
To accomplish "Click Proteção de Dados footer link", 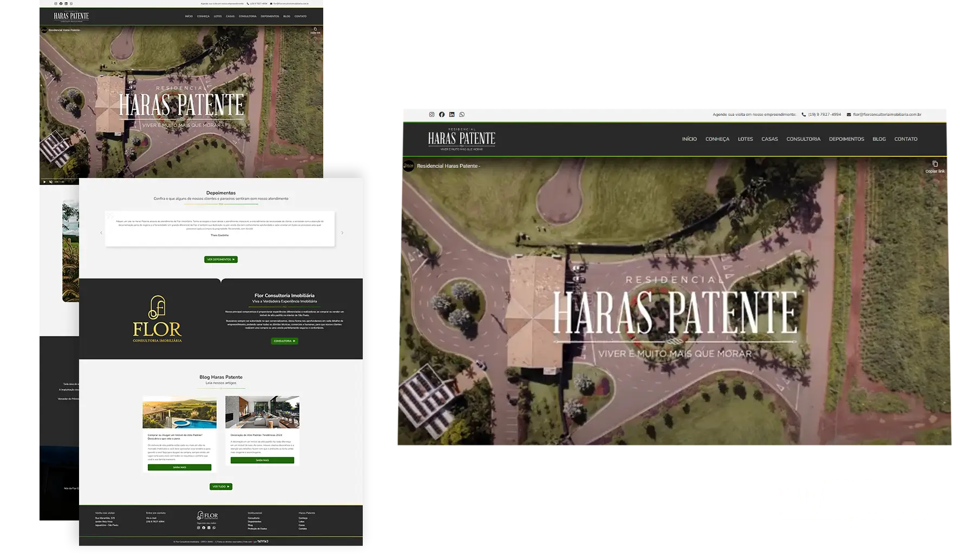I will pyautogui.click(x=257, y=529).
